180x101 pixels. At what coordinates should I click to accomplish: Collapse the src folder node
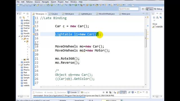22,39
